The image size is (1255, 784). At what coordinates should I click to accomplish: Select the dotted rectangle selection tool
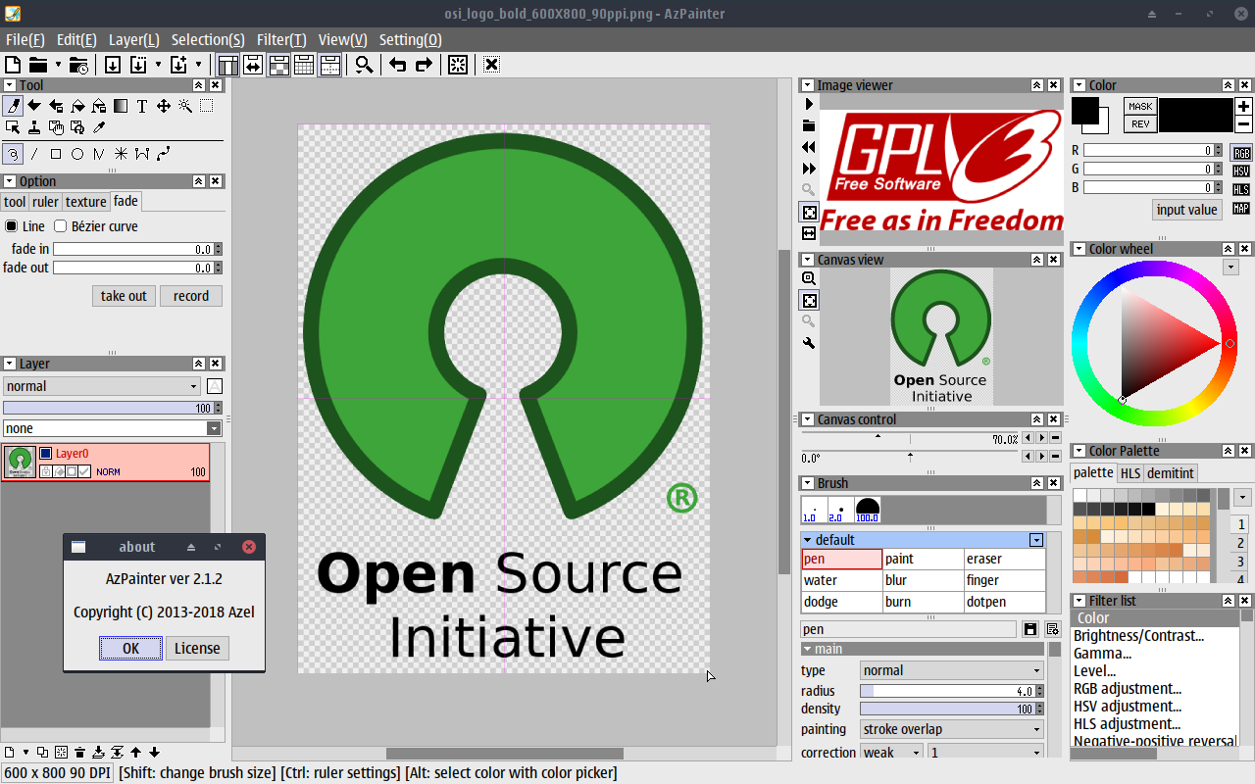coord(207,106)
